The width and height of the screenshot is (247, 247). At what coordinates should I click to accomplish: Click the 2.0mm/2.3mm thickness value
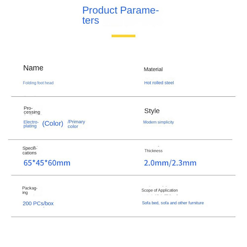tap(170, 163)
